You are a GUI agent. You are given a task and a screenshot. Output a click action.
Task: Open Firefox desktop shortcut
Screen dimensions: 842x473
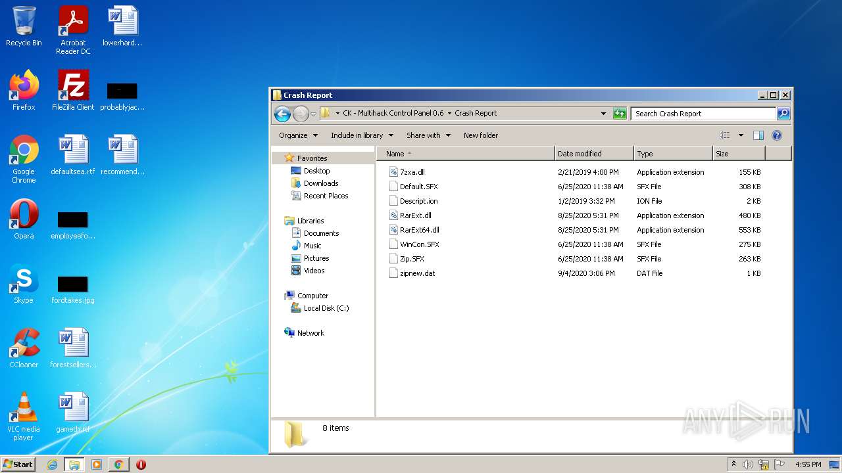[24, 90]
